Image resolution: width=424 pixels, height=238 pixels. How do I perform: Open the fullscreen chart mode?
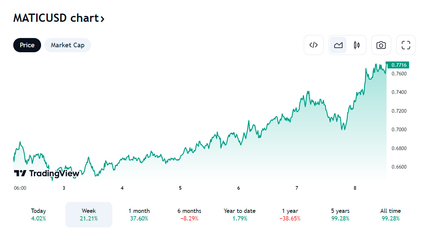tap(406, 45)
